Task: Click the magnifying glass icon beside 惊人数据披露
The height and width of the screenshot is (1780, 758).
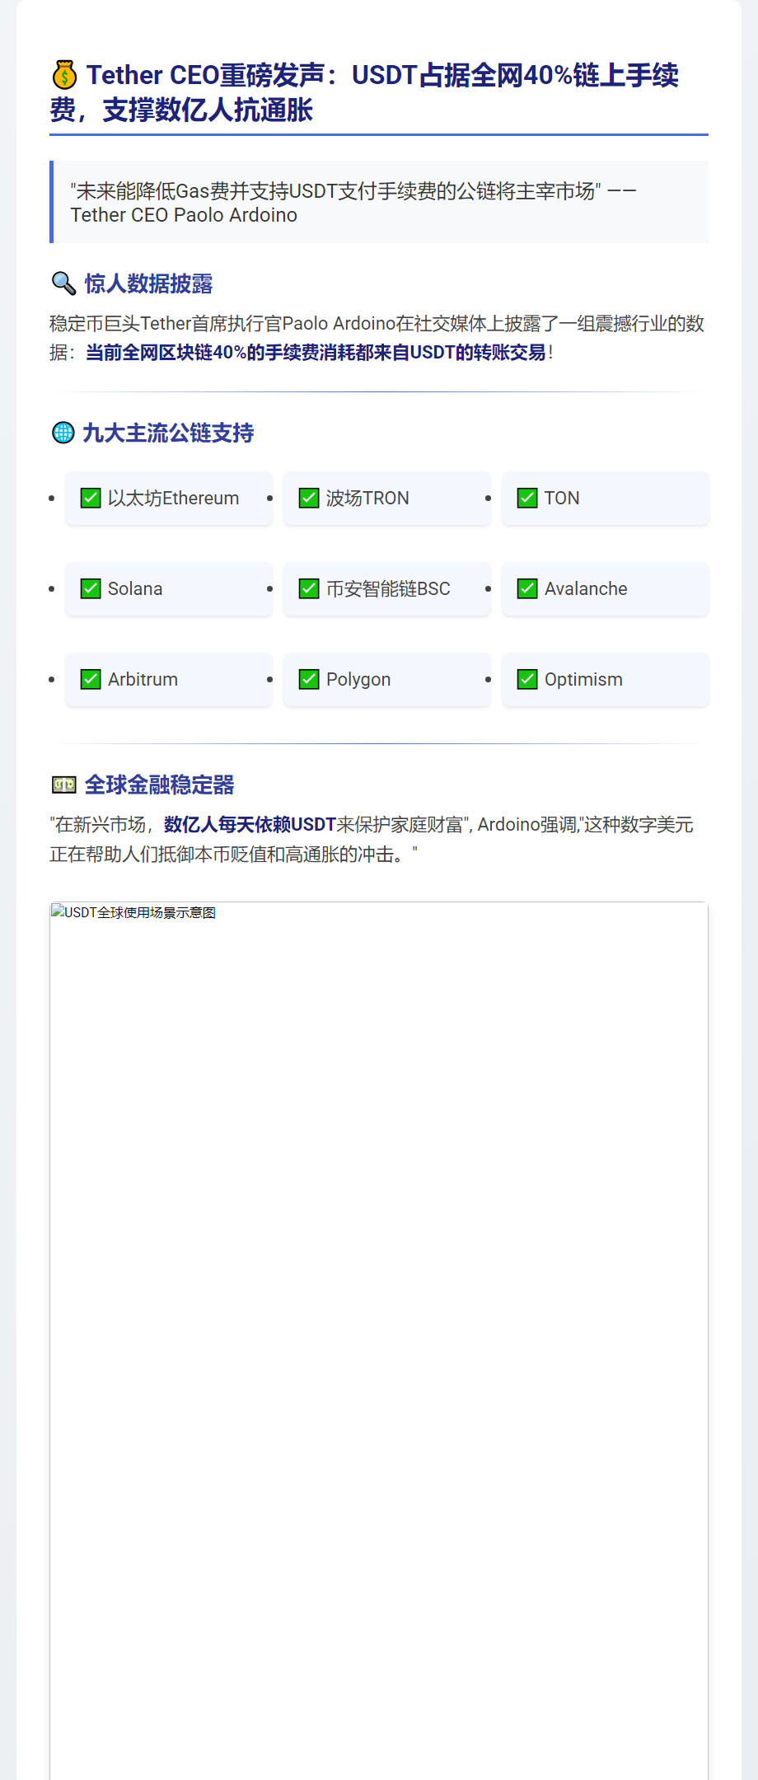Action: (63, 283)
